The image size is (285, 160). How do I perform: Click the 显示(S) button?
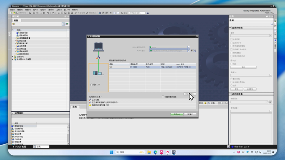point(177,114)
